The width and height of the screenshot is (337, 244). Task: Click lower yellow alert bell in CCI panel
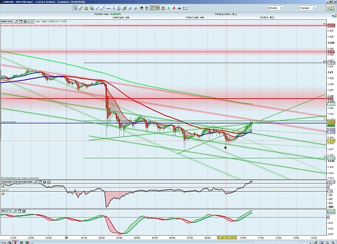point(3,194)
